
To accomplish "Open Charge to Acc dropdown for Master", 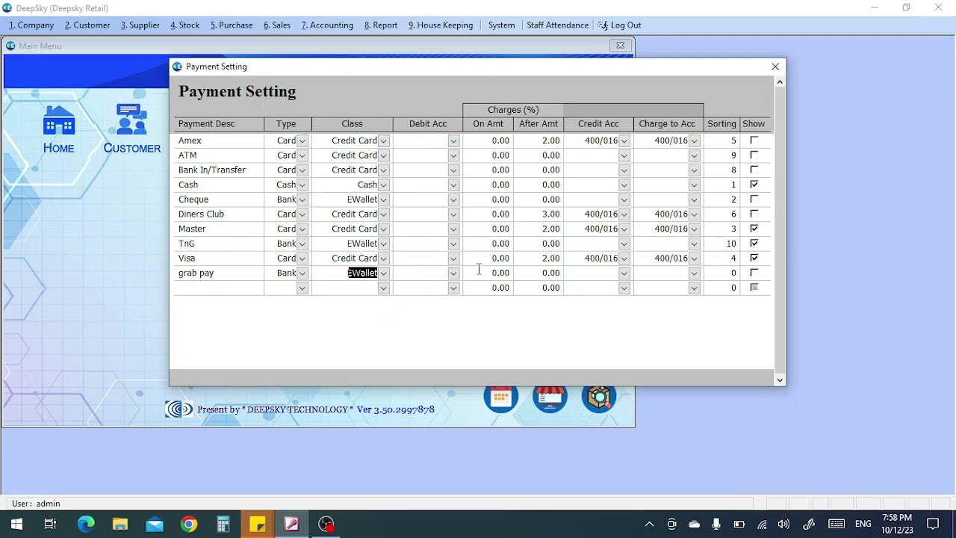I will click(695, 229).
